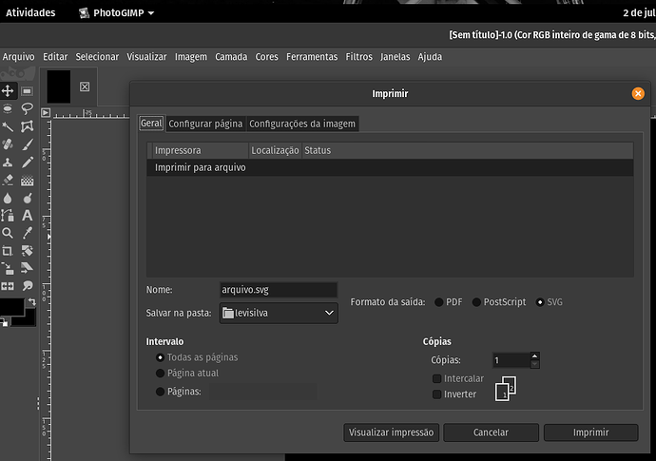The height and width of the screenshot is (461, 656).
Task: Close the Imprimir dialog with orange X
Action: point(638,94)
